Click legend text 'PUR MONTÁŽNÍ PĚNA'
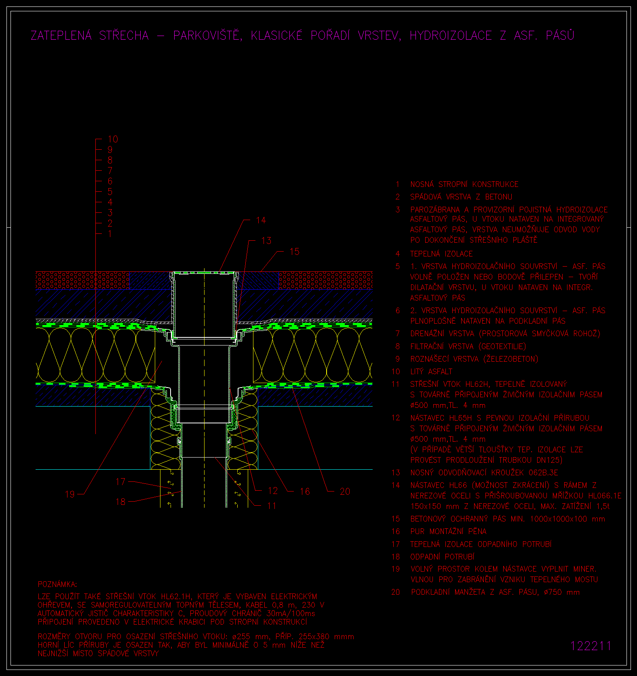 pos(449,532)
